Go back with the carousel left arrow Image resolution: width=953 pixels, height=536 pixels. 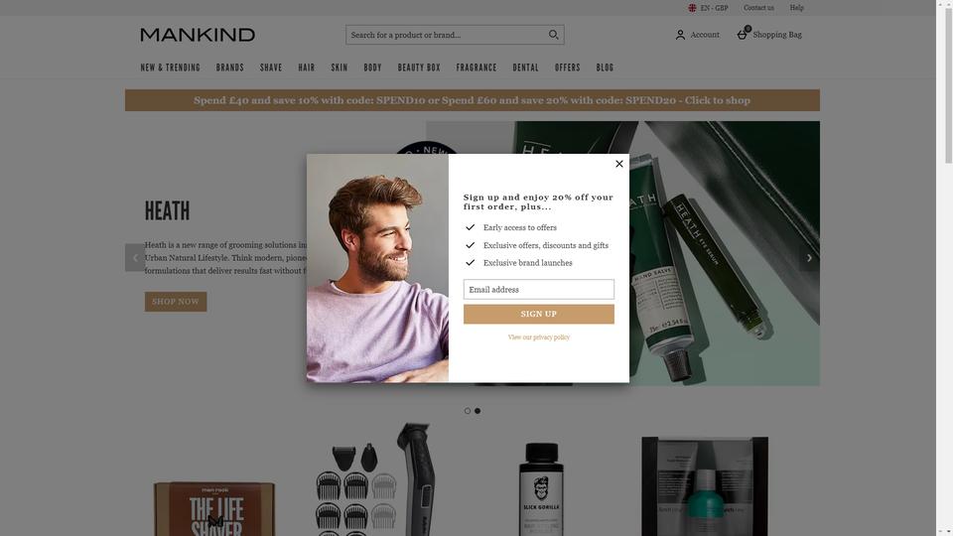135,258
